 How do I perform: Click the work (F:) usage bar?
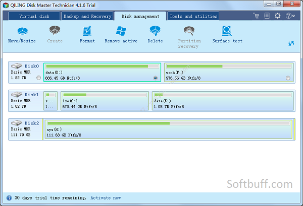(229, 66)
